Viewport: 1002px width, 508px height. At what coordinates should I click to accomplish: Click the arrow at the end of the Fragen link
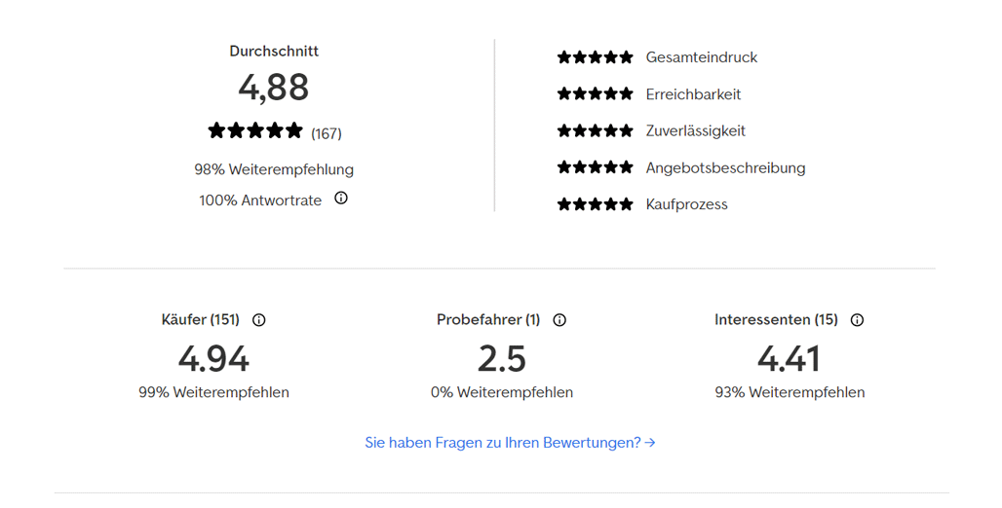650,442
